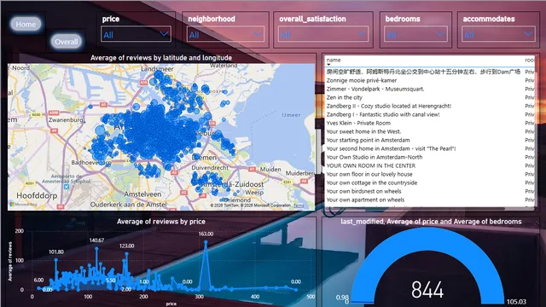Click the gauge value 844
Viewport: 546px width, 307px height.
(427, 290)
